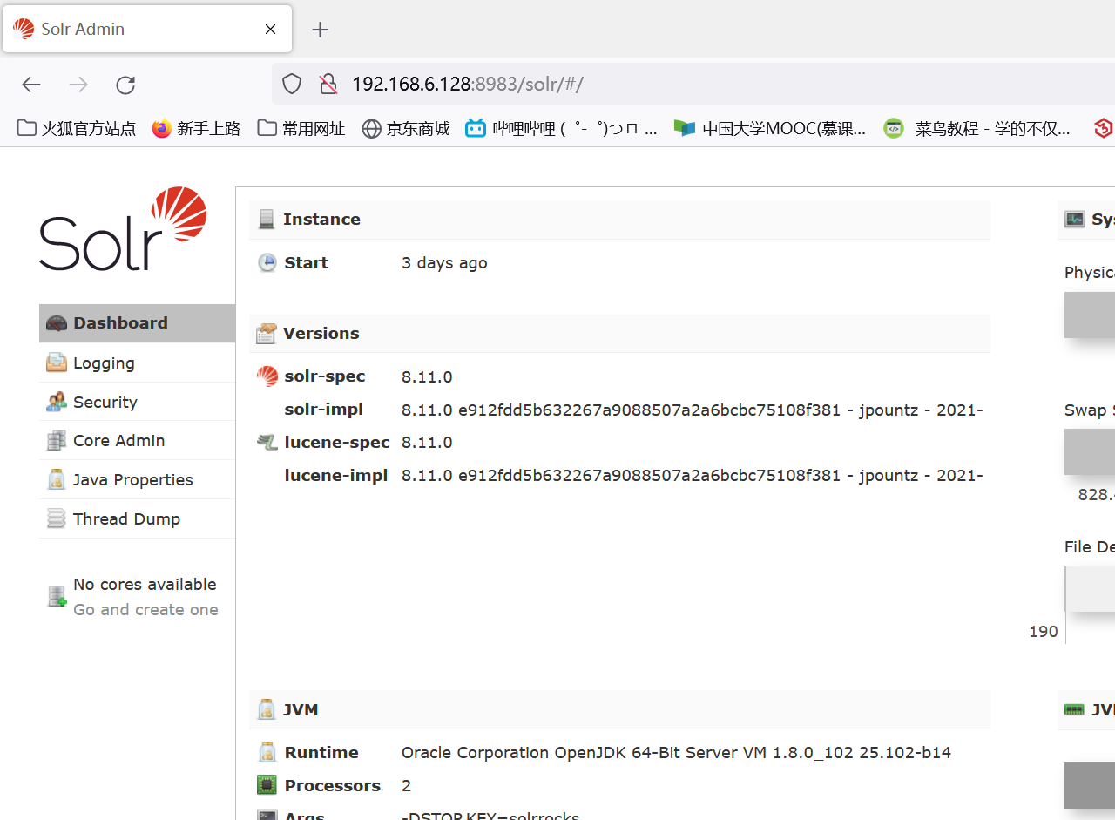Image resolution: width=1115 pixels, height=820 pixels.
Task: Expand the 常用网址 bookmarks folder
Action: point(301,129)
